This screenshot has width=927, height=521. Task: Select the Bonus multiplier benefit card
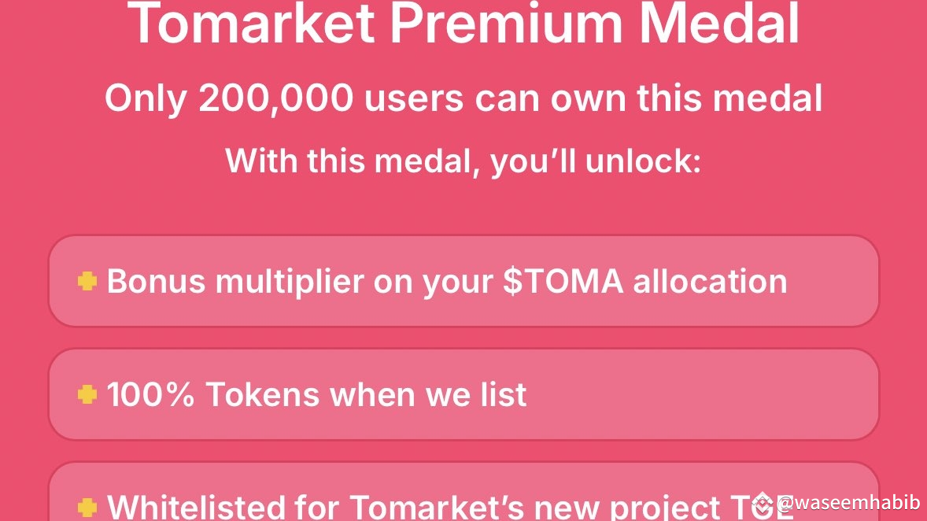click(463, 281)
